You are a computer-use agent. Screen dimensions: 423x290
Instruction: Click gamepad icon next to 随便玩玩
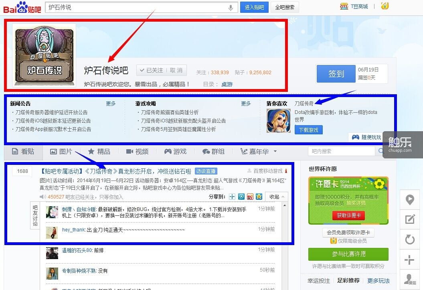tap(355, 137)
